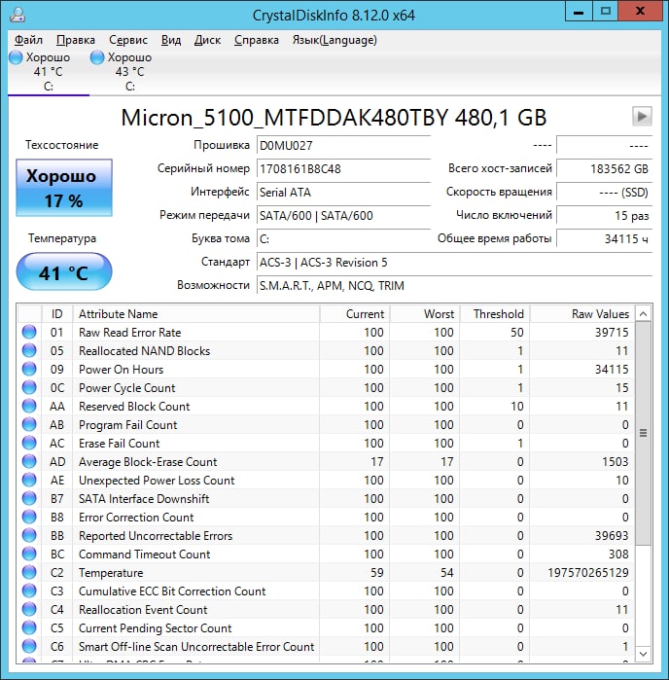Click blue status icon for Unexpected Power Loss Count

[29, 480]
